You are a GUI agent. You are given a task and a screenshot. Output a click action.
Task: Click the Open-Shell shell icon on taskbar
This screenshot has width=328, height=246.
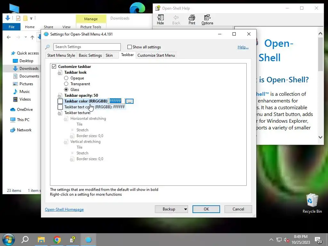tap(88, 240)
